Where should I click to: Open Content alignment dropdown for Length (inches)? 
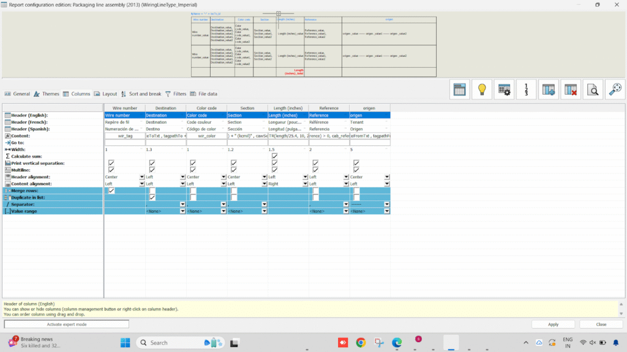pyautogui.click(x=305, y=184)
